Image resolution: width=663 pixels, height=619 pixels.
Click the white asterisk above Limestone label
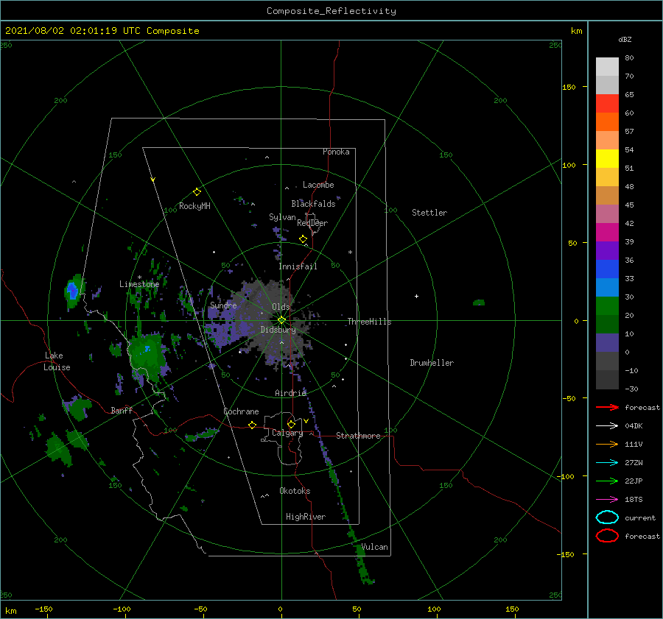click(139, 277)
